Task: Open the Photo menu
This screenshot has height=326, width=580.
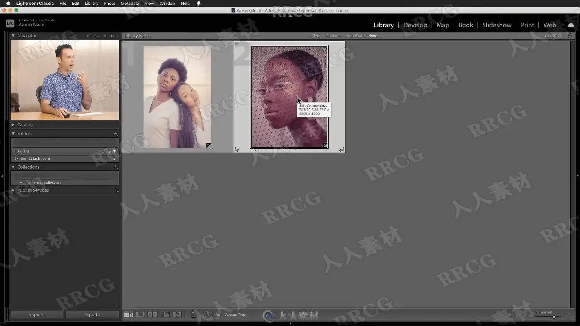Action: tap(110, 3)
